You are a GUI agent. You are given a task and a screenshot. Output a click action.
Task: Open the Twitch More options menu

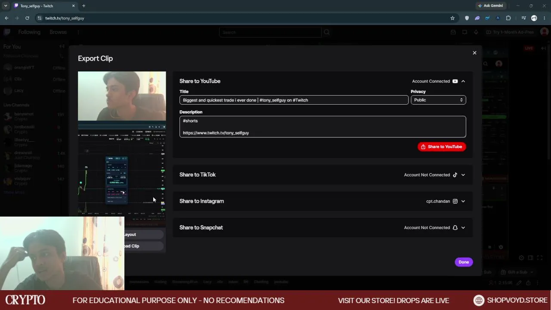(78, 32)
